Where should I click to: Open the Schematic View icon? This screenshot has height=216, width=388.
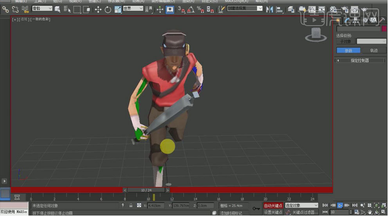click(x=322, y=10)
